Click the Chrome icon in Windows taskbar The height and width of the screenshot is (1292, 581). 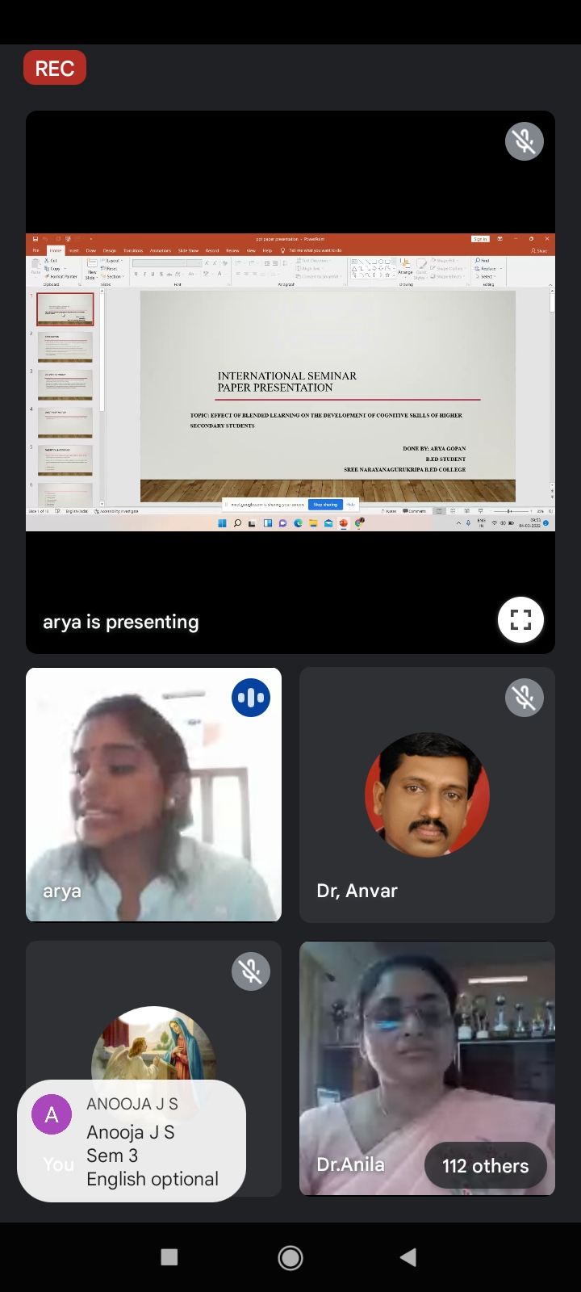359,523
